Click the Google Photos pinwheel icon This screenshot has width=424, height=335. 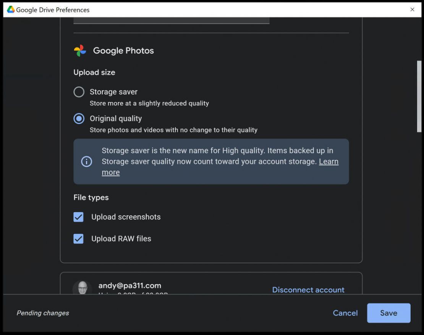coord(81,50)
